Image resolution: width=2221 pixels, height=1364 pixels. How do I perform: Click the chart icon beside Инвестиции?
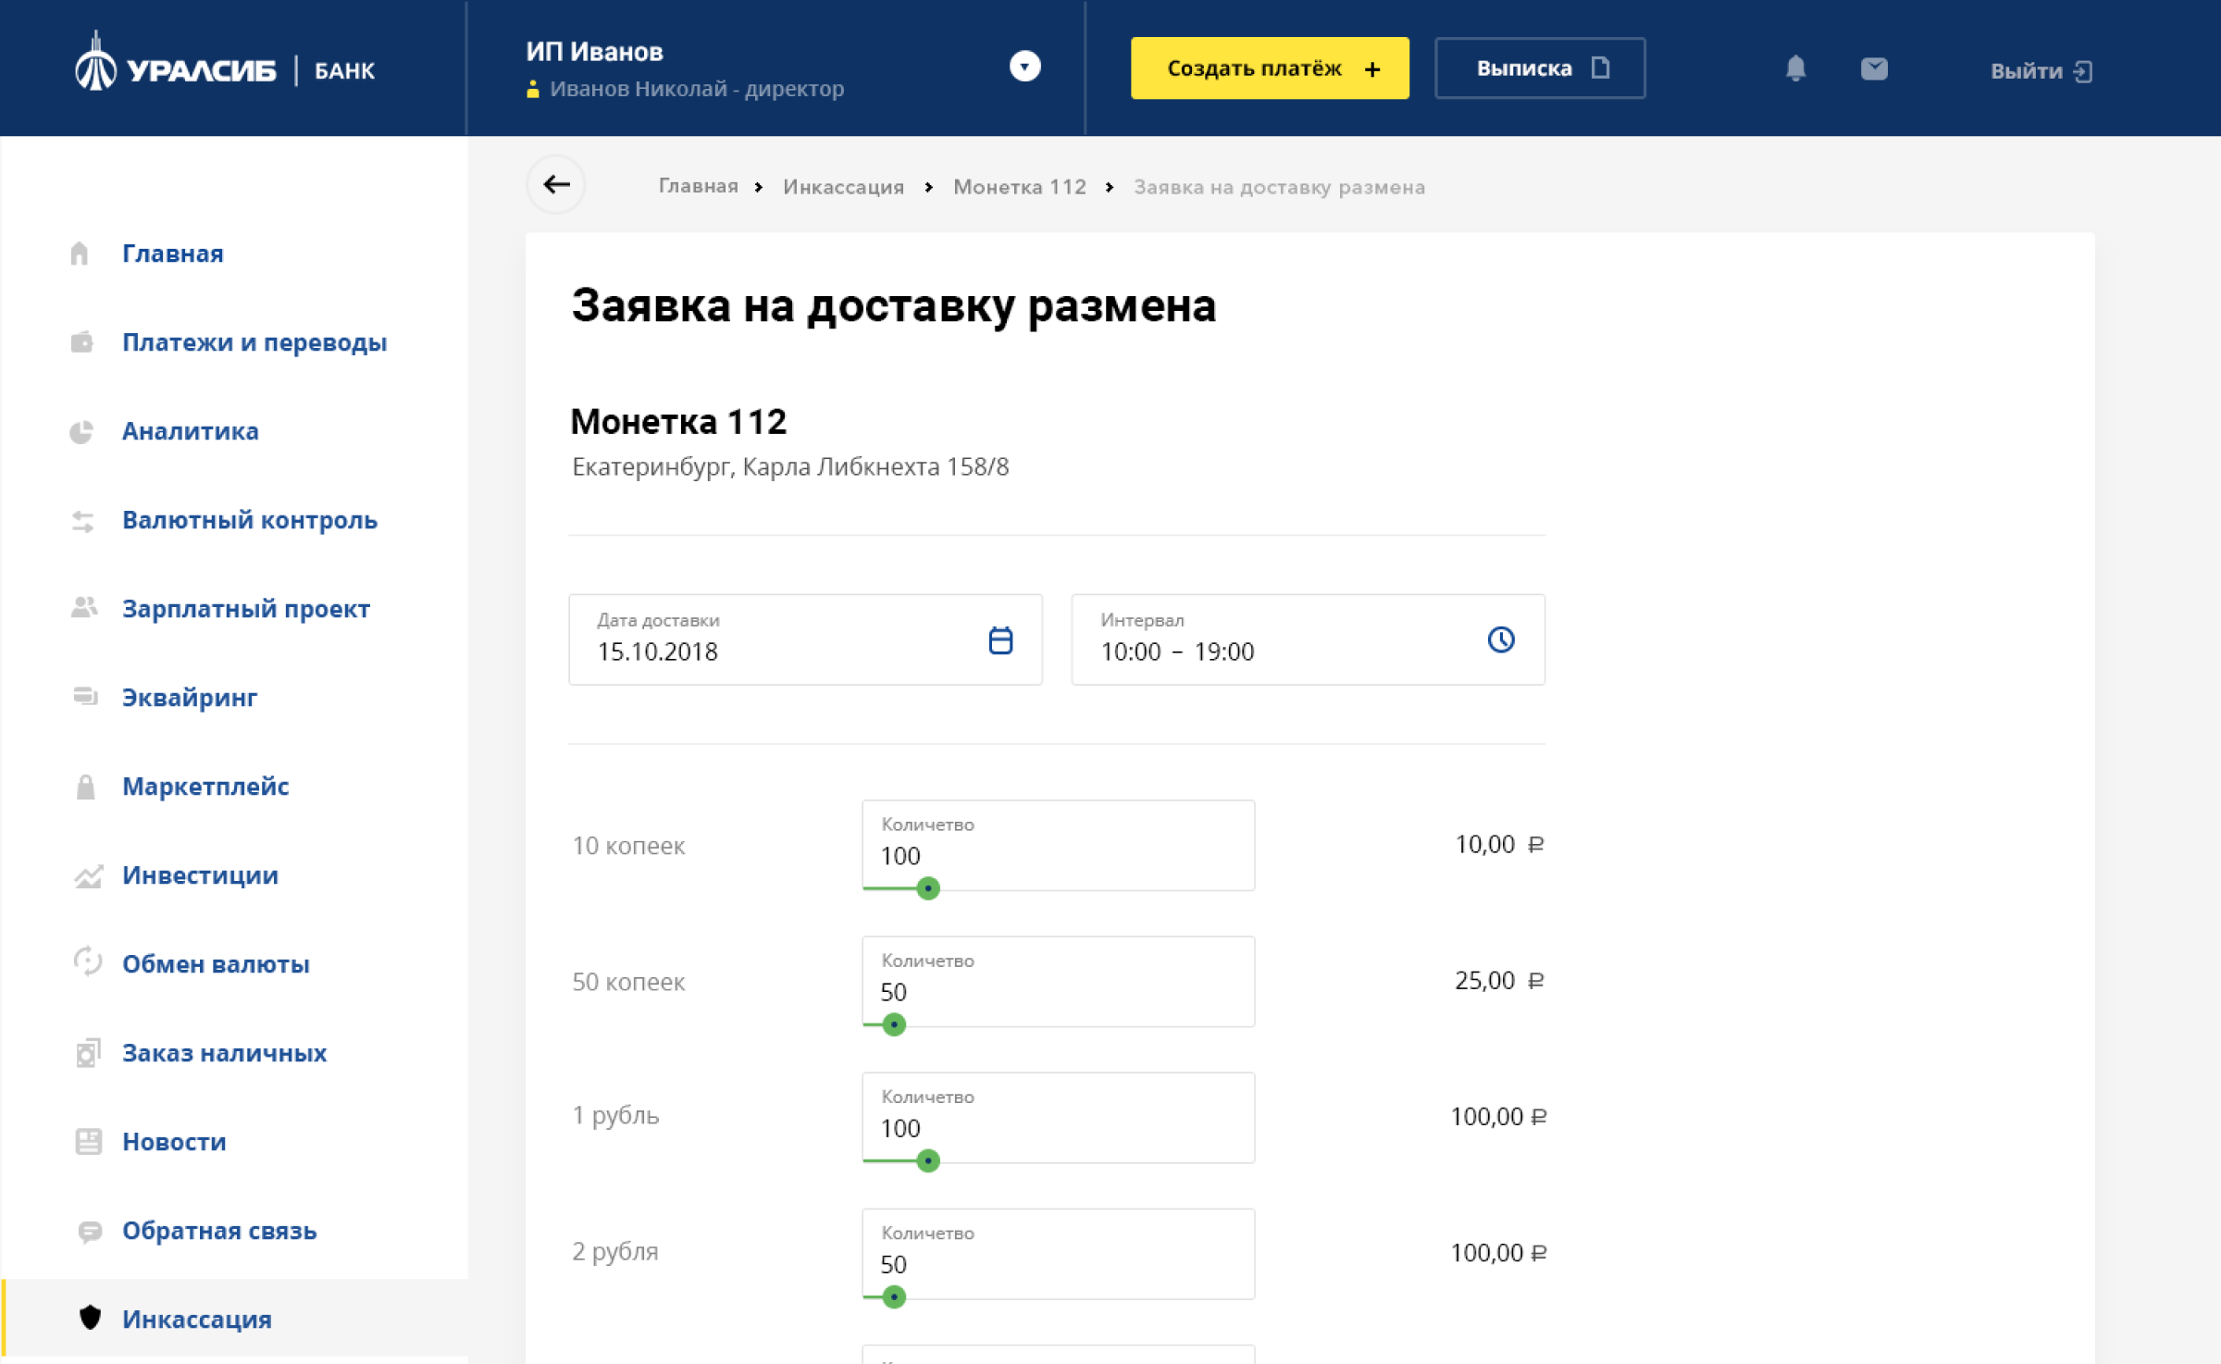[88, 875]
